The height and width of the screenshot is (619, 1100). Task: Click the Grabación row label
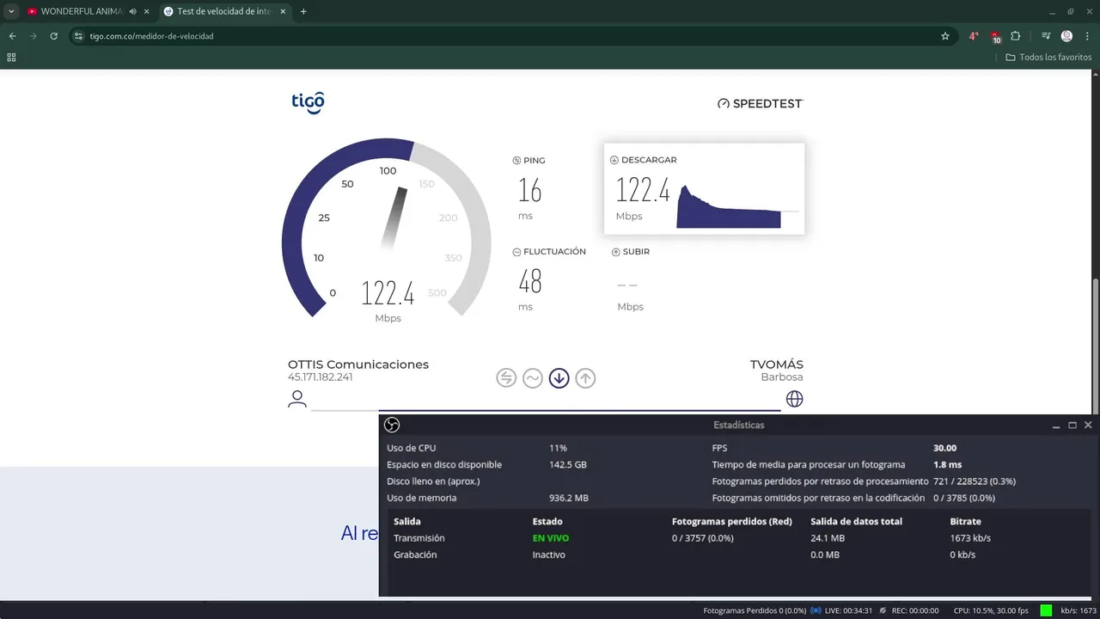coord(415,555)
